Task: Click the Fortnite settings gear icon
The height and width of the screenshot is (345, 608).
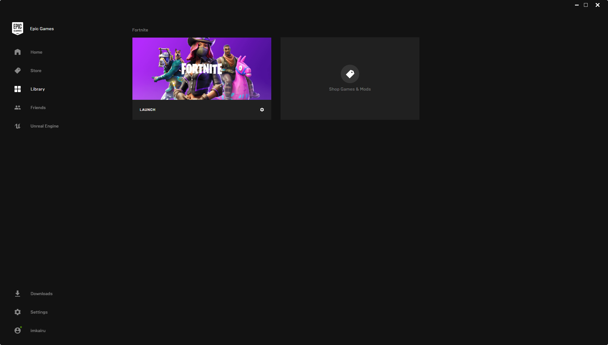Action: (x=262, y=110)
